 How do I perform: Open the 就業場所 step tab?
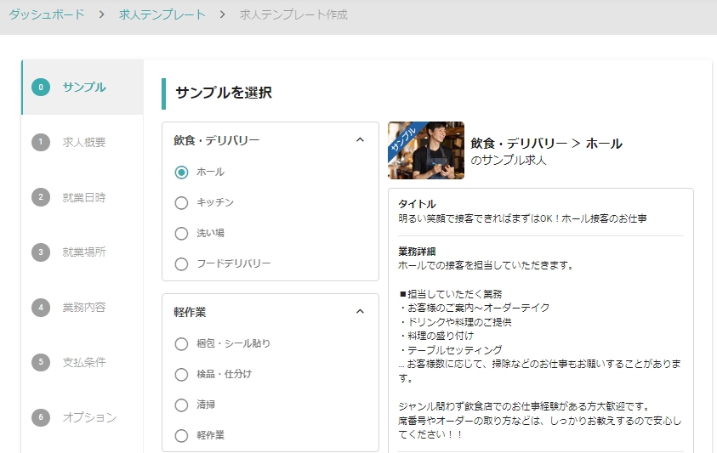84,252
